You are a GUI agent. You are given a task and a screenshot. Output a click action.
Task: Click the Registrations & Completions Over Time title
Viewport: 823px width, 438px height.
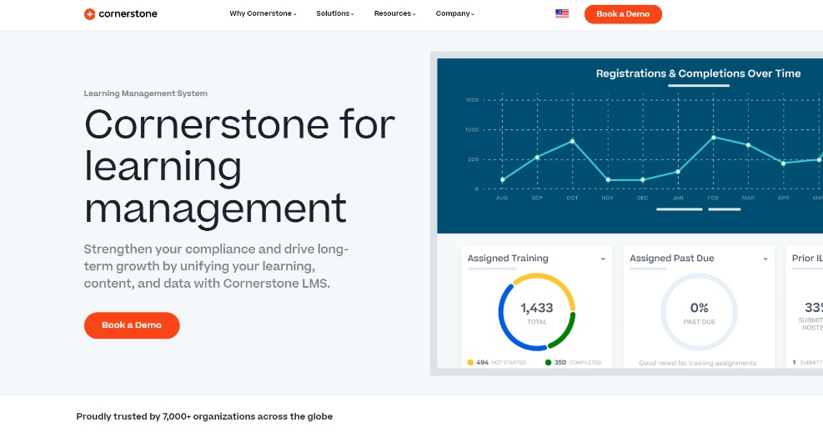(x=698, y=73)
